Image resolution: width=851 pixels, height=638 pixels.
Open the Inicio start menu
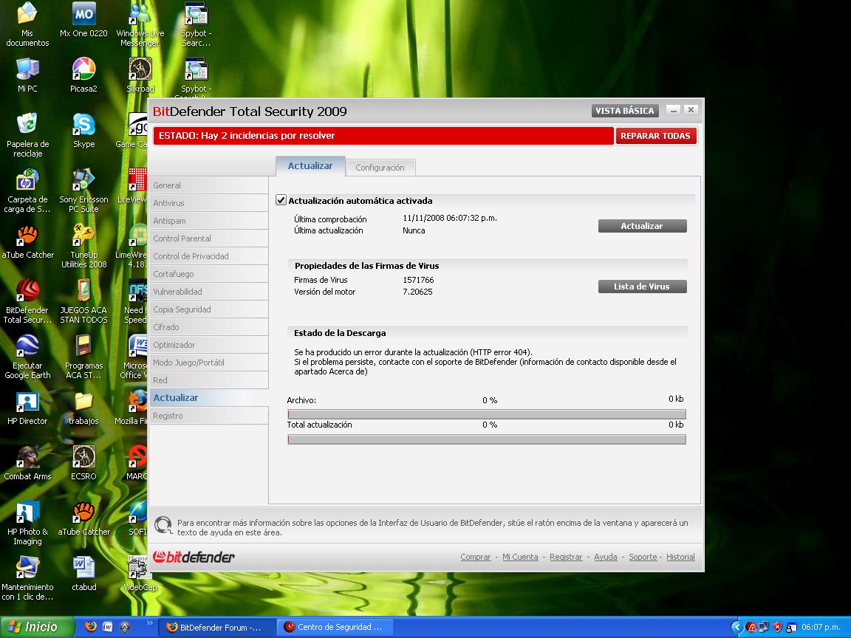coord(37,627)
